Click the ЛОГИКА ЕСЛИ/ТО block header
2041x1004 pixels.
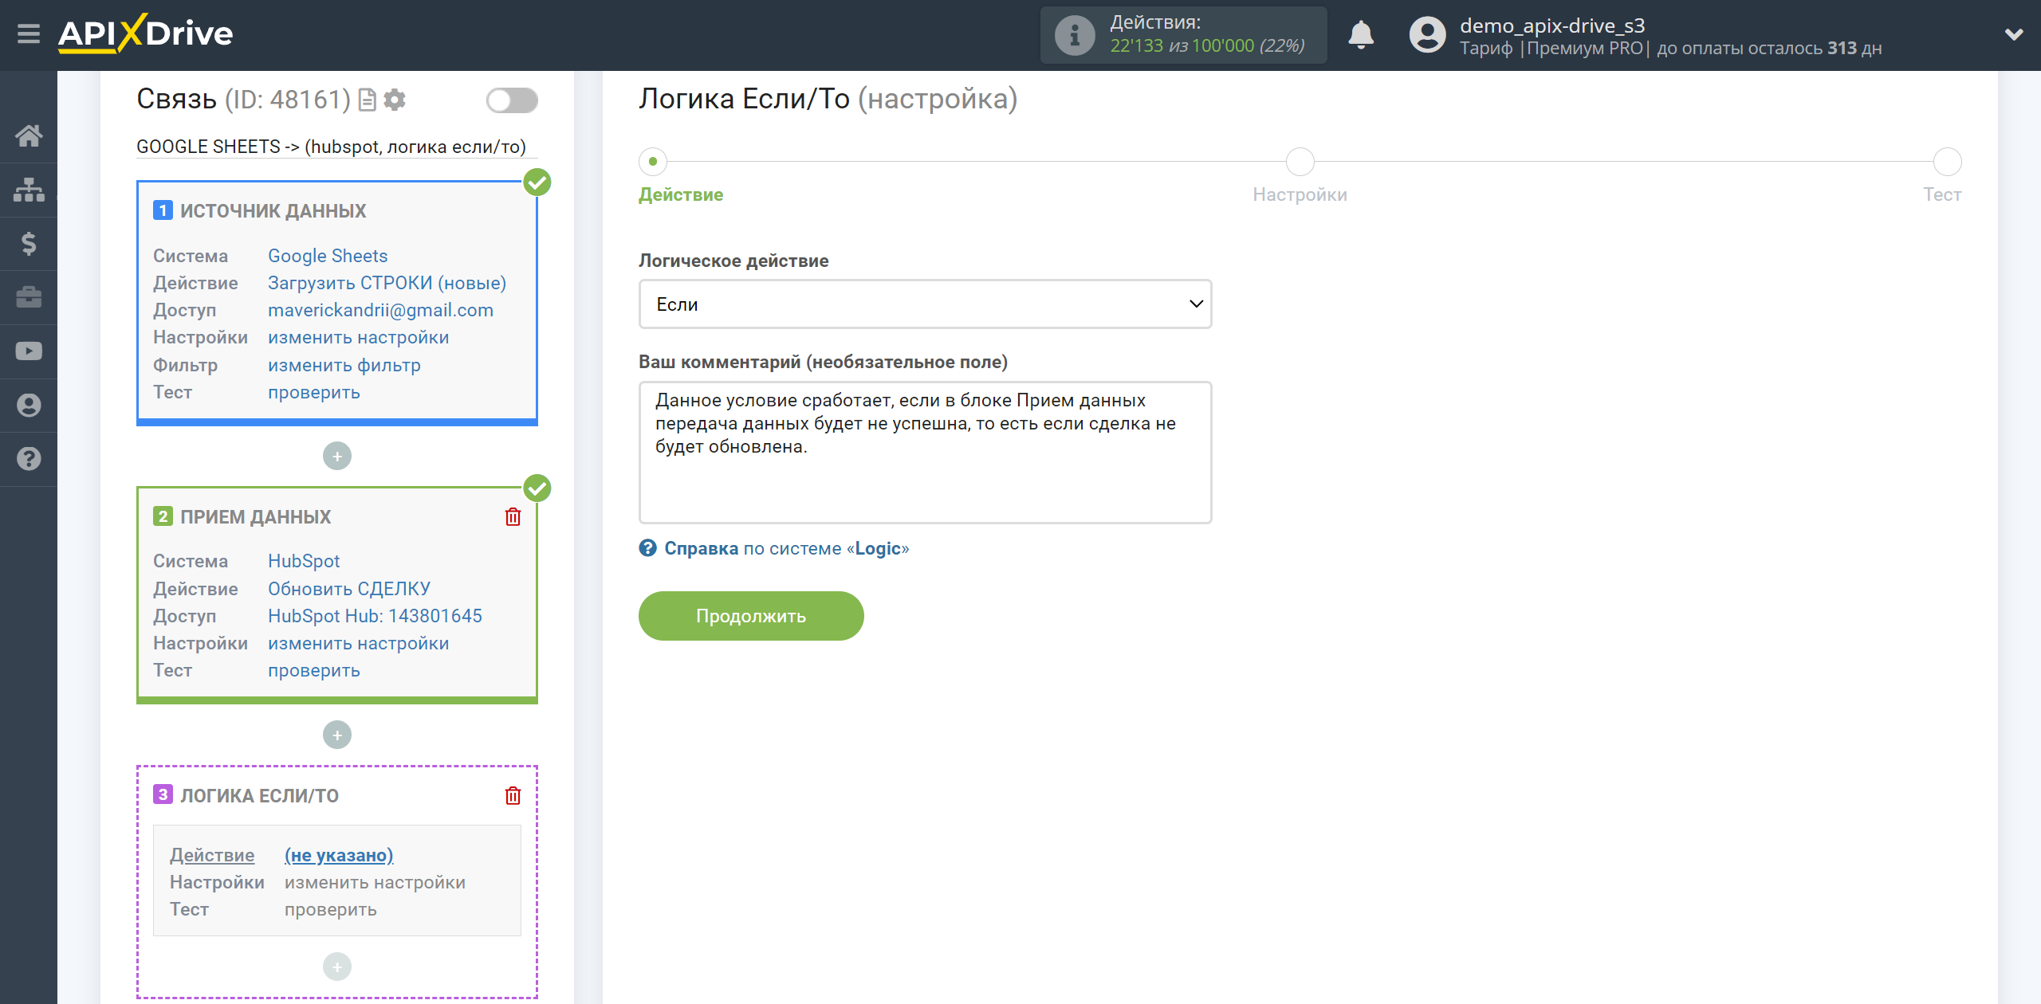[259, 796]
